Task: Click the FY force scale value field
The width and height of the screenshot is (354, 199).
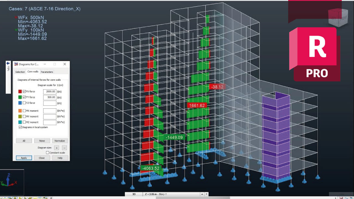Action: click(x=50, y=97)
